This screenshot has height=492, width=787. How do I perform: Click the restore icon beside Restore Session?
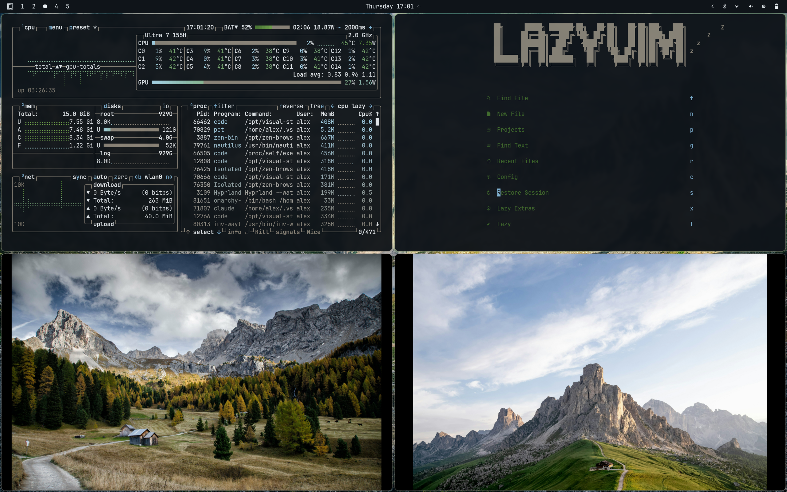tap(488, 192)
